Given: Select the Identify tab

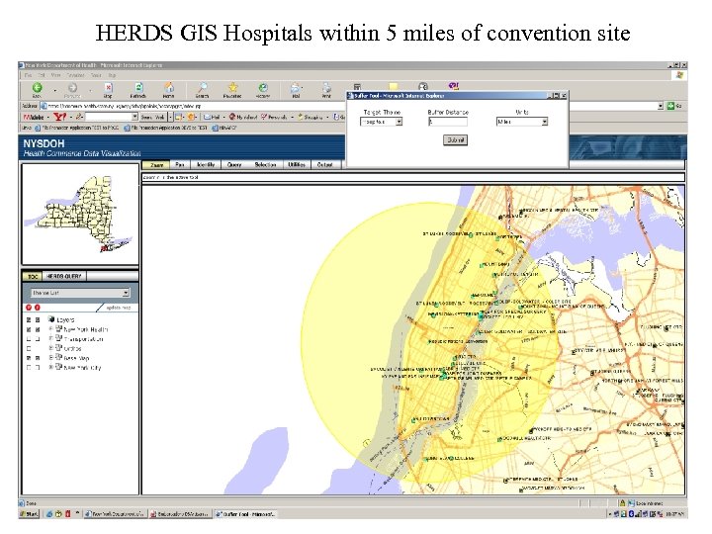Looking at the screenshot, I should tap(206, 165).
